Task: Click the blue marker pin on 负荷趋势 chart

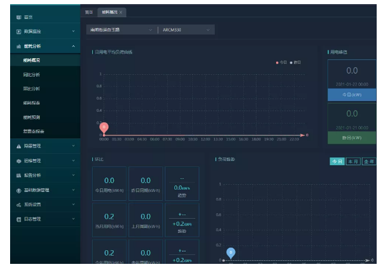Action: [x=231, y=253]
